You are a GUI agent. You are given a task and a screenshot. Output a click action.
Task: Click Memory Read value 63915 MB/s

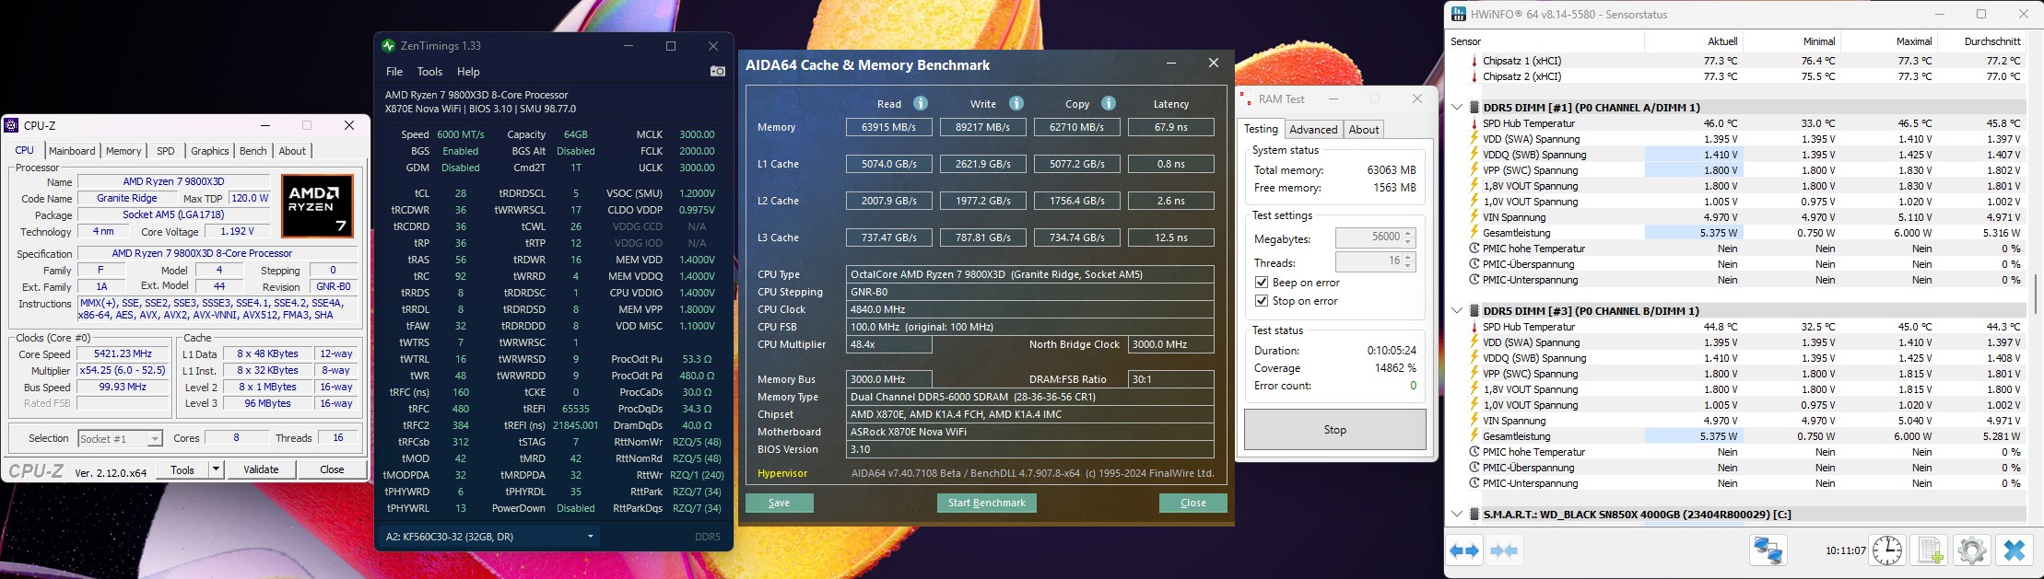(889, 127)
